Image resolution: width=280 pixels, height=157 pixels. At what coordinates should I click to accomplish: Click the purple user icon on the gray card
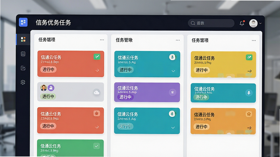coord(51,88)
